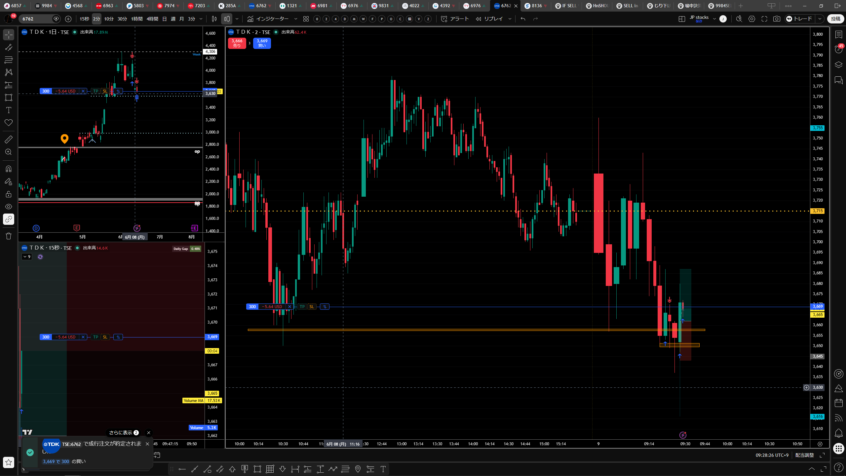The image size is (846, 476).
Task: Open the heart icons tool
Action: tap(9, 123)
